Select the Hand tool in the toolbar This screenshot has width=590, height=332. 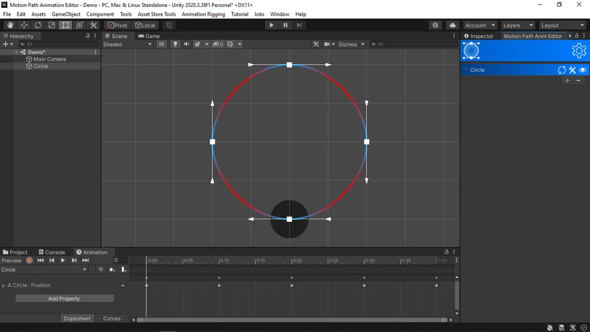10,25
